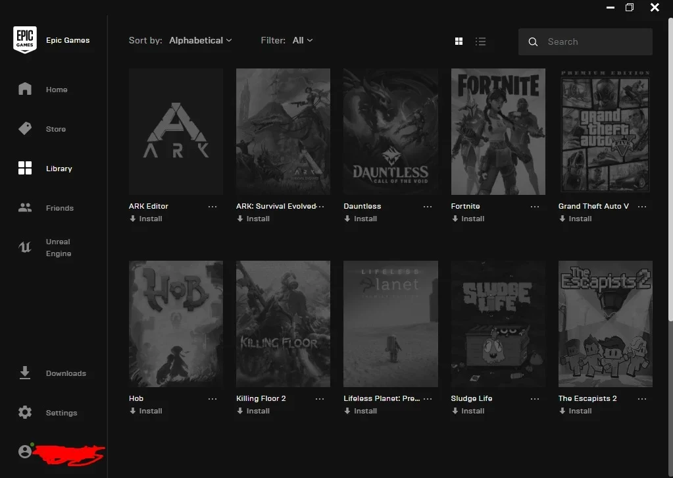Install Lifeless Planet: Premier Edition
The height and width of the screenshot is (478, 673).
point(361,411)
